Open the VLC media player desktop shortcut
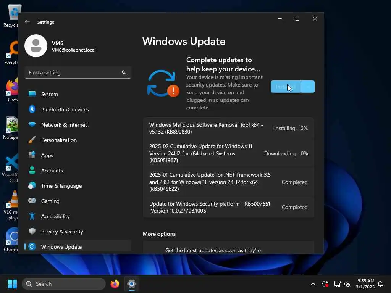The width and height of the screenshot is (391, 293). pos(11,205)
